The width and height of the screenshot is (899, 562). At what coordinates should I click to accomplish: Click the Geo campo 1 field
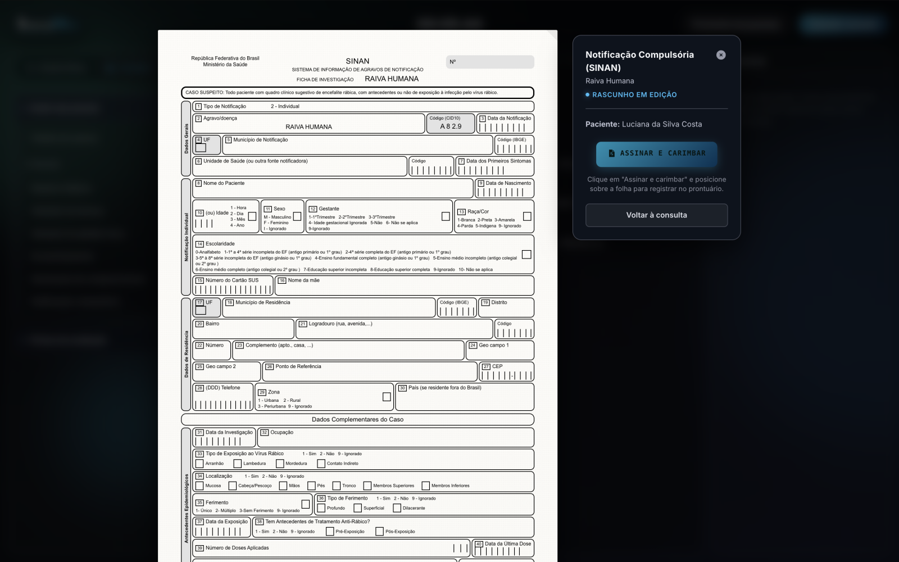pyautogui.click(x=500, y=350)
